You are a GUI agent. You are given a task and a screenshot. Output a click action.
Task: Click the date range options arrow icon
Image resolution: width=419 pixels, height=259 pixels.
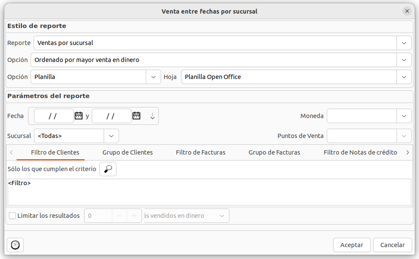[x=153, y=116]
